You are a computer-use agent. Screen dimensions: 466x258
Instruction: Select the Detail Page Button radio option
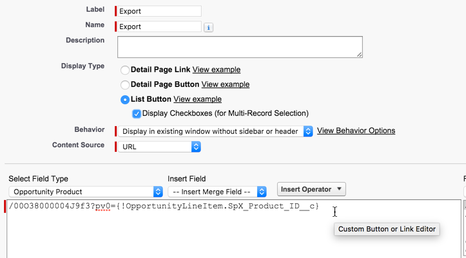click(125, 84)
